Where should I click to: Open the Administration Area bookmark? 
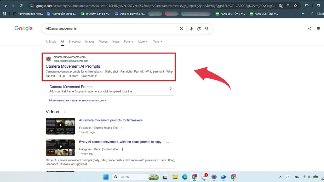coord(28,14)
